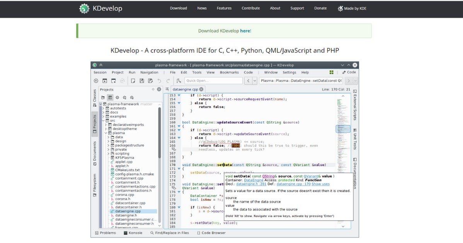Viewport: 463px width, 243px height.
Task: Click the KDevelop gear logo icon
Action: coord(84,9)
